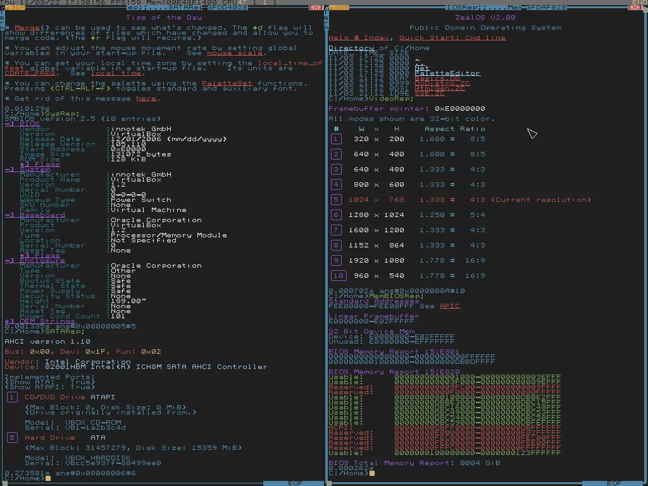This screenshot has height=486, width=648.
Task: Select video mode 9, 1920 x 1080
Action: [336, 260]
